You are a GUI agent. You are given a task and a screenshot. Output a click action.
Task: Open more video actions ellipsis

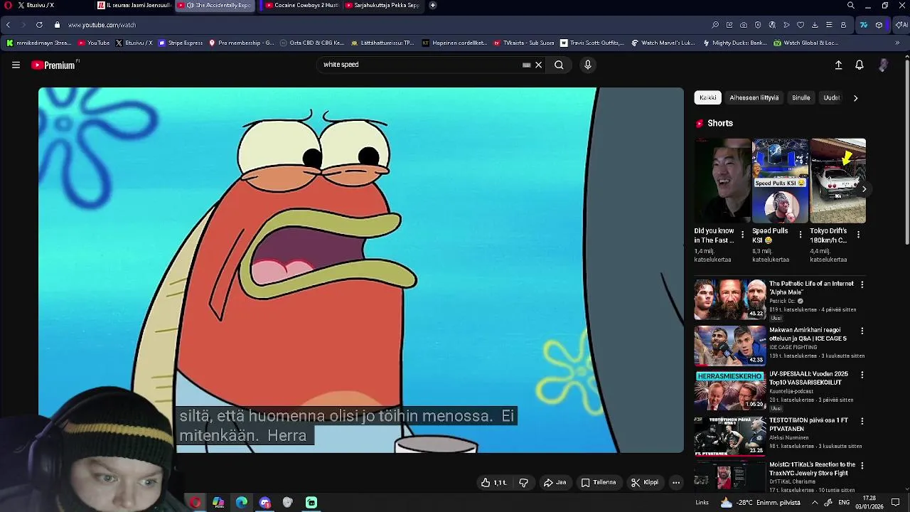[676, 482]
